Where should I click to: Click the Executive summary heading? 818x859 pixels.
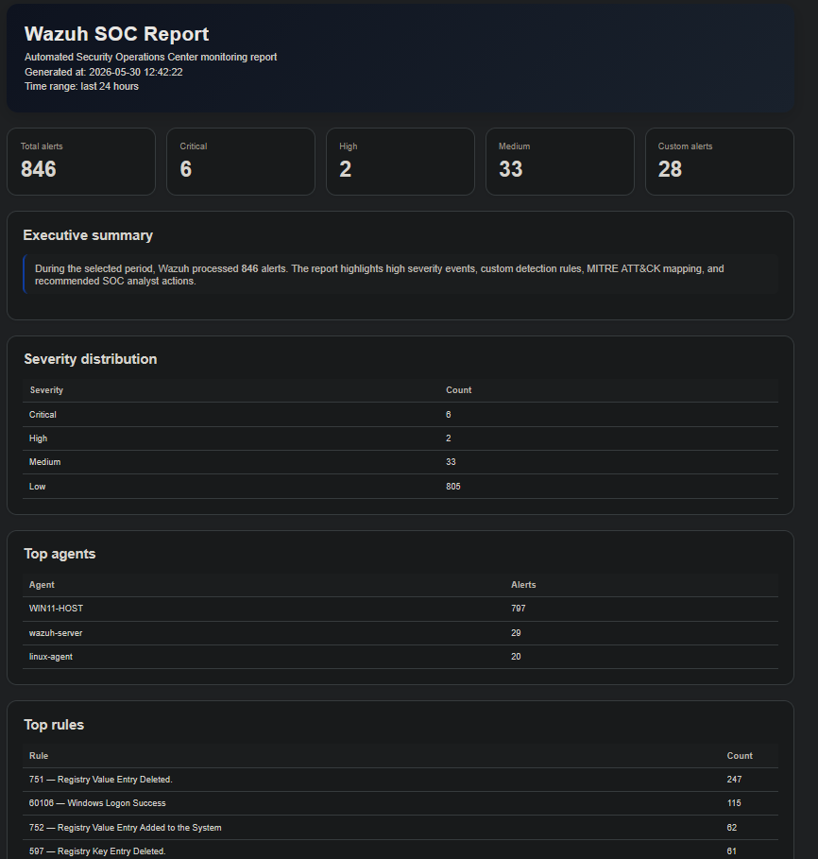coord(88,235)
